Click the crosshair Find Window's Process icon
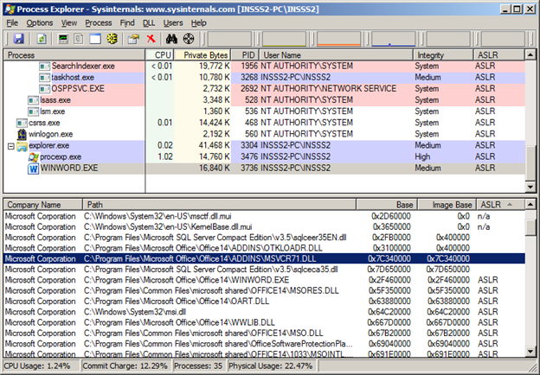 pos(189,39)
